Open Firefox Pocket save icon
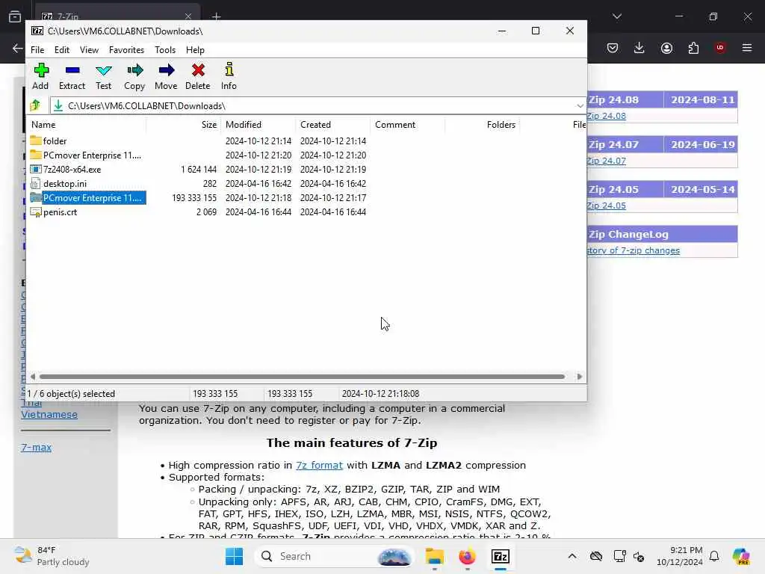Screen dimensions: 765x574 click(x=613, y=48)
